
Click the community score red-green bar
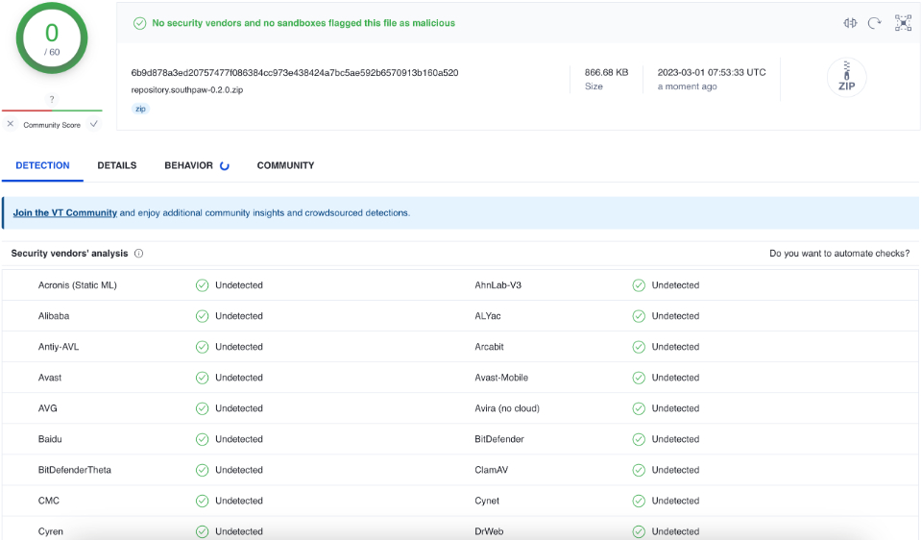click(52, 110)
